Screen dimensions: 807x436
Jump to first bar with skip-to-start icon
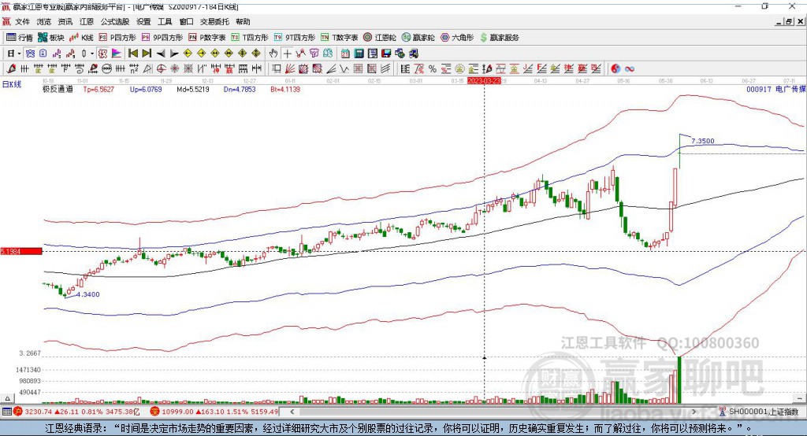(x=133, y=54)
